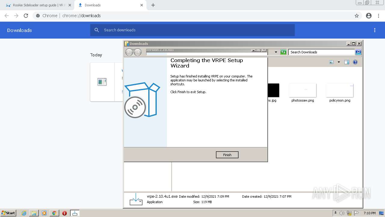This screenshot has height=217, width=385.
Task: Click the red Opera icon on the taskbar
Action: 64,213
